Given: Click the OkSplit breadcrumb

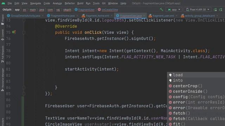Looking at the screenshot, I should 7,9.
